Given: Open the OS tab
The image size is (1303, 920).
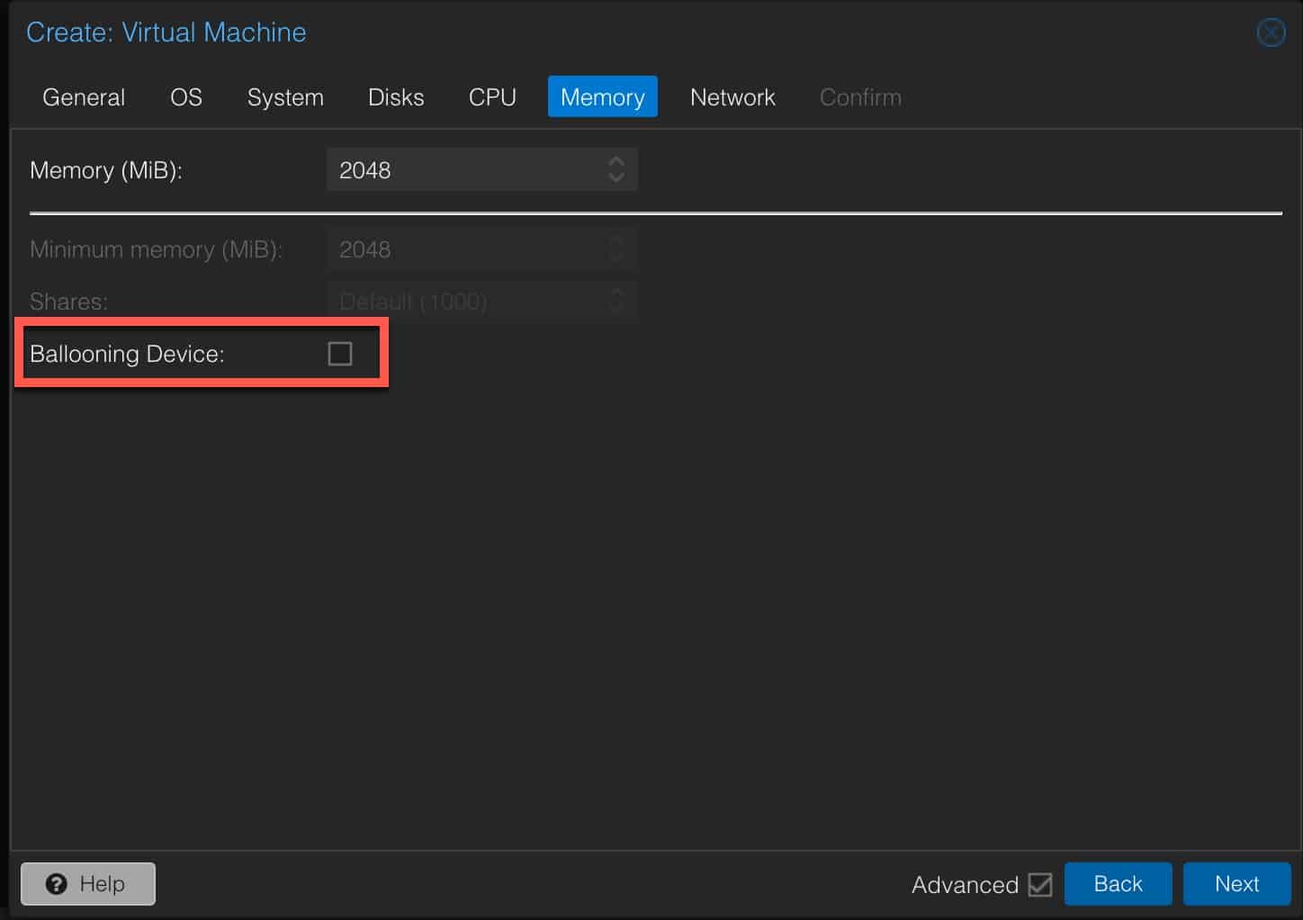Looking at the screenshot, I should point(186,97).
